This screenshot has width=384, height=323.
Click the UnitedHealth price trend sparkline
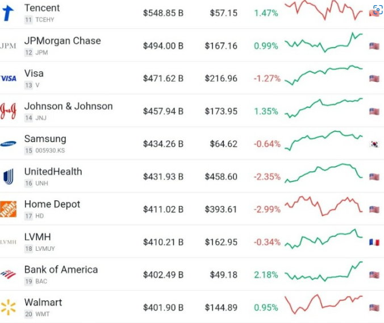pos(324,173)
